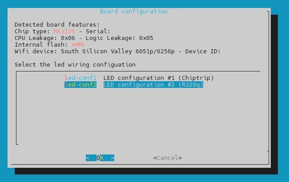
Task: Click the led wiring configuration prompt
Action: (75, 65)
